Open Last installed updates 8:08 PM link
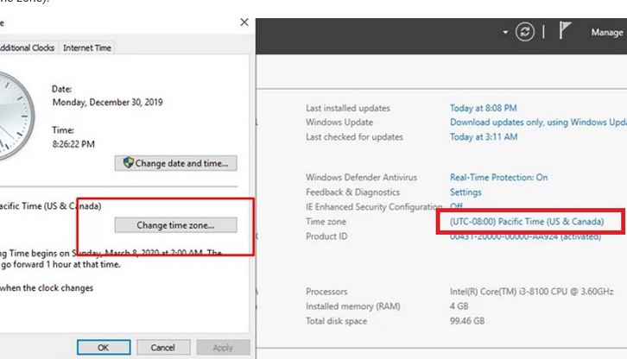Viewport: 627px width, 359px height. (x=483, y=108)
